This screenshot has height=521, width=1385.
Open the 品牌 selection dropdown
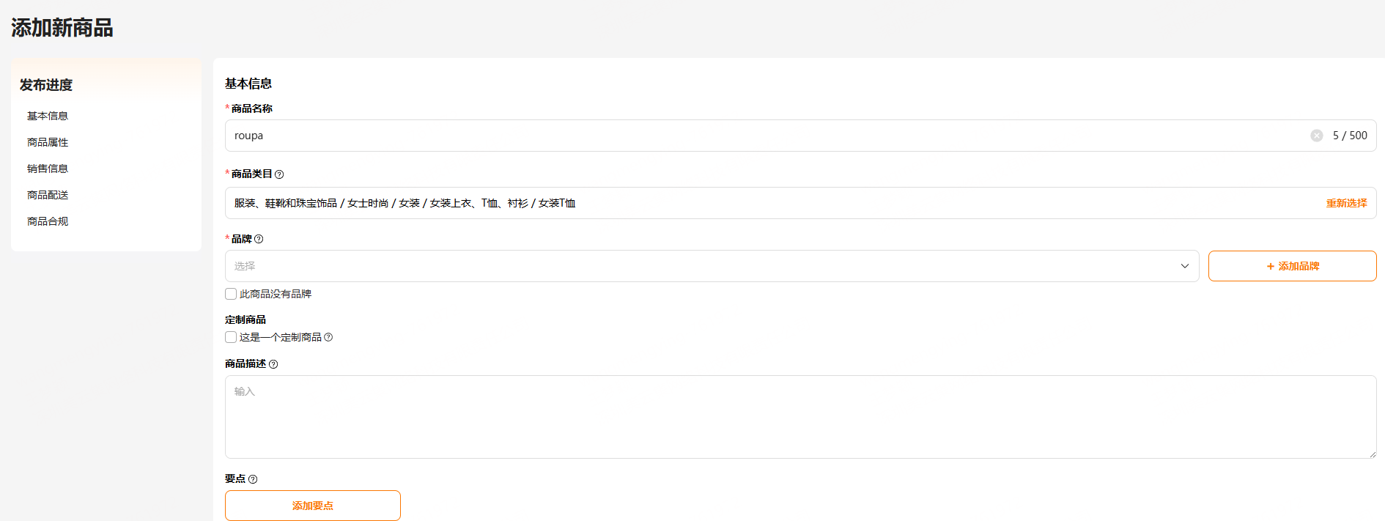[703, 266]
